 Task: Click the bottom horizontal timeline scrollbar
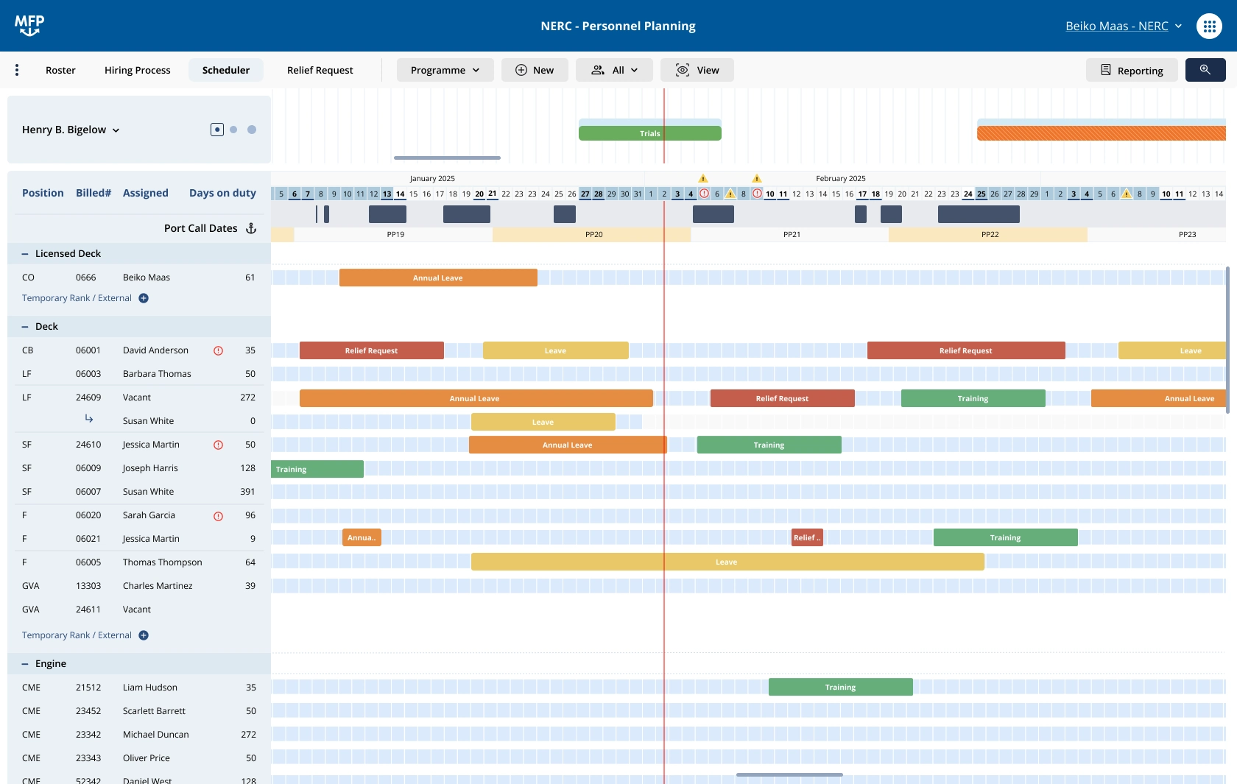pyautogui.click(x=789, y=774)
